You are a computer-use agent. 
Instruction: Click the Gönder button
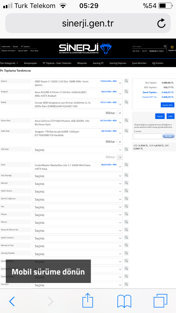pyautogui.click(x=168, y=136)
